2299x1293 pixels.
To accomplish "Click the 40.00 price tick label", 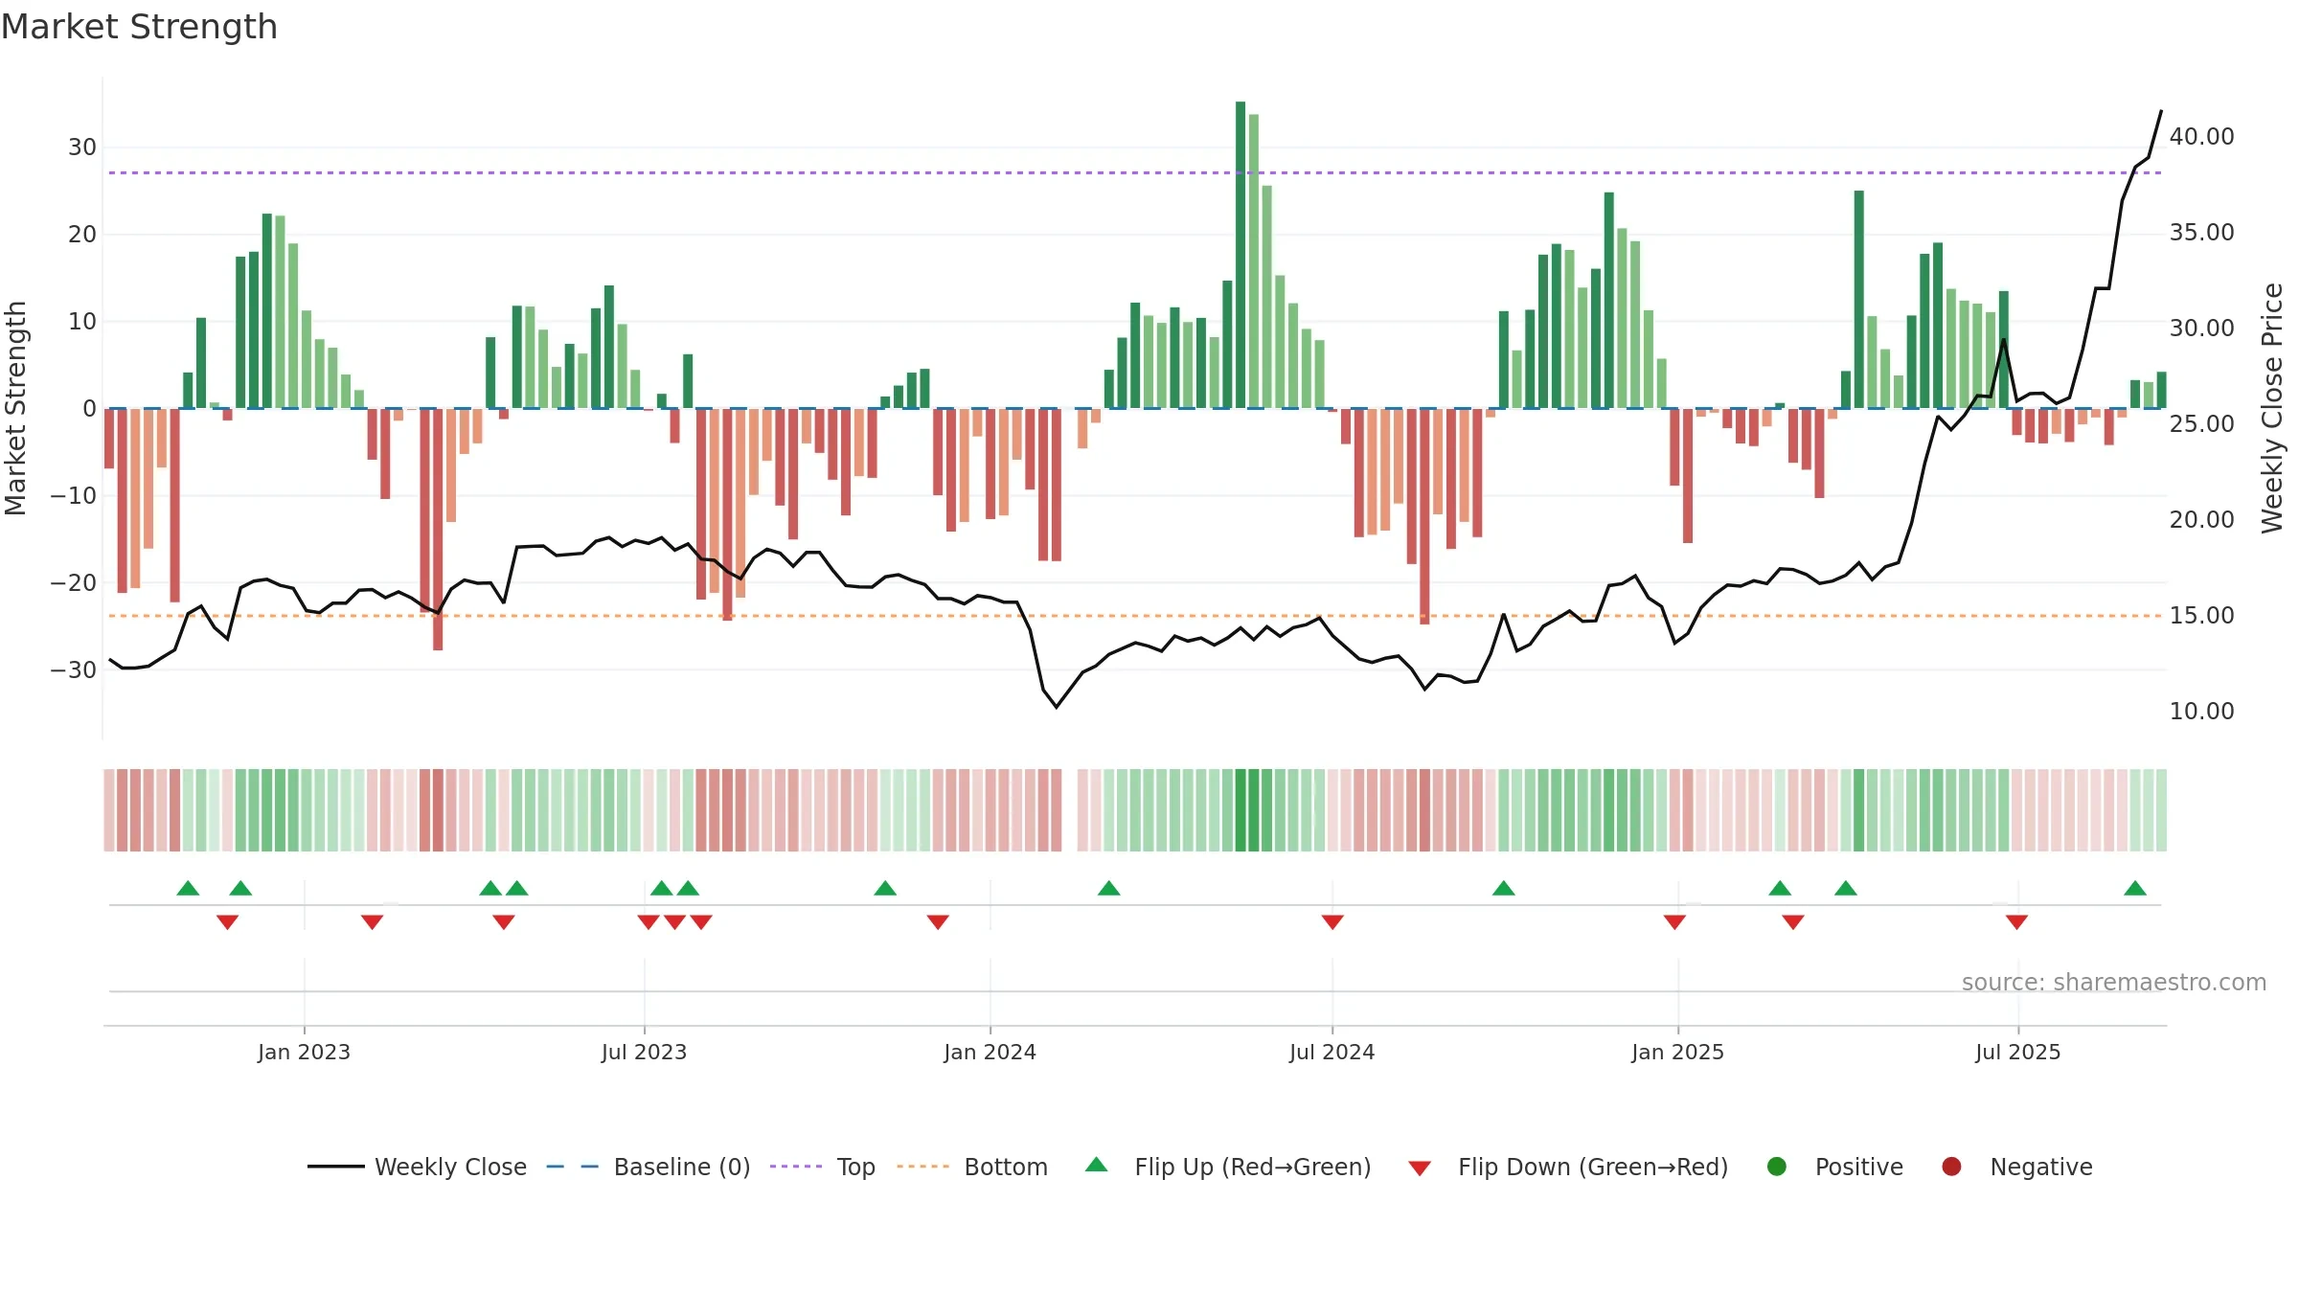I will (2201, 137).
